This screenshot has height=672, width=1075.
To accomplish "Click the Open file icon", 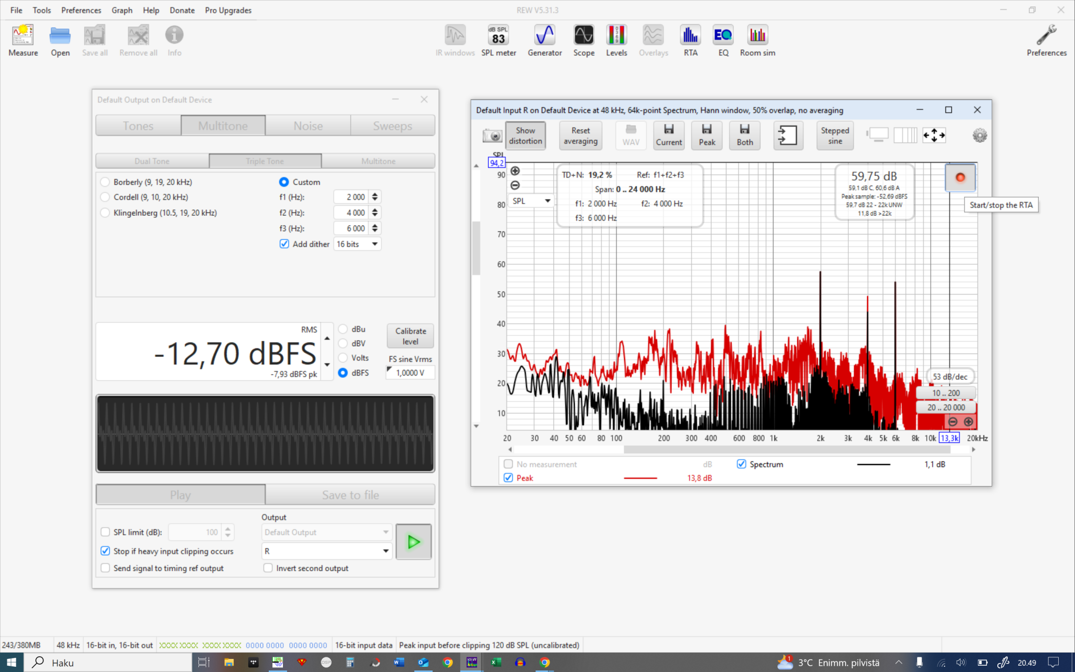I will click(60, 40).
